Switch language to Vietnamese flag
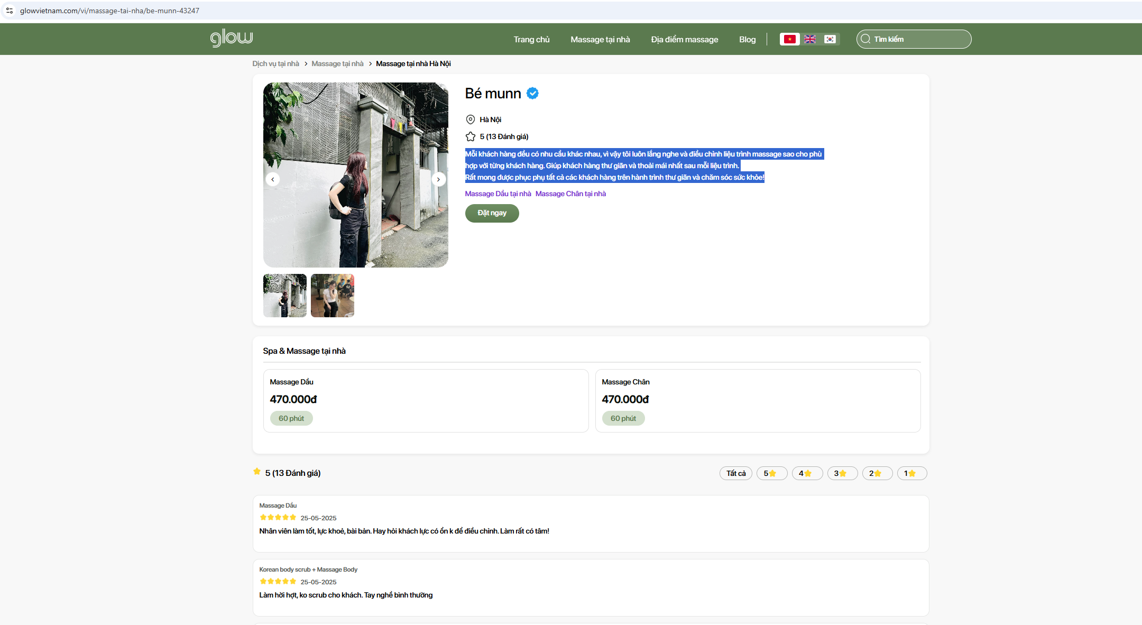 [789, 39]
